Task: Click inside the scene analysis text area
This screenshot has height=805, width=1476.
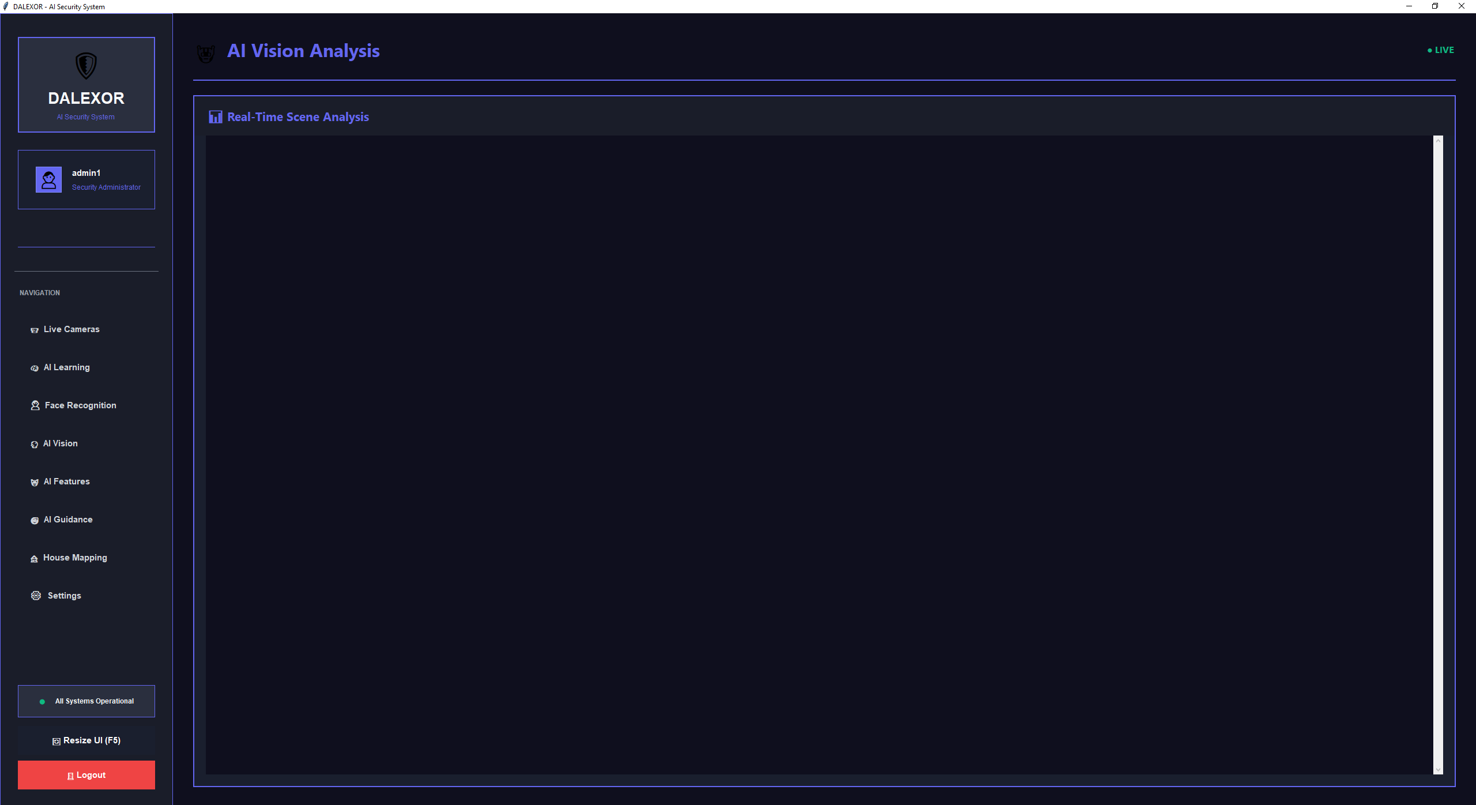Action: [x=819, y=454]
